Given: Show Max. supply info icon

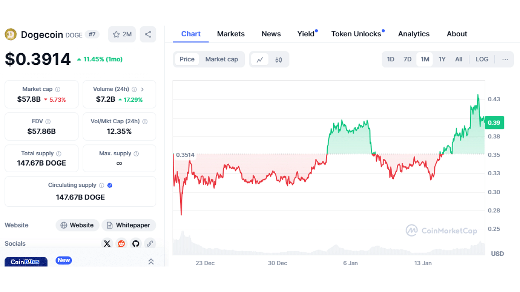Looking at the screenshot, I should pyautogui.click(x=136, y=154).
